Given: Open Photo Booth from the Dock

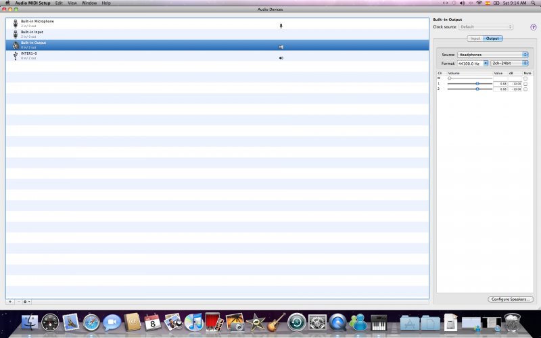Looking at the screenshot, I should coord(214,322).
